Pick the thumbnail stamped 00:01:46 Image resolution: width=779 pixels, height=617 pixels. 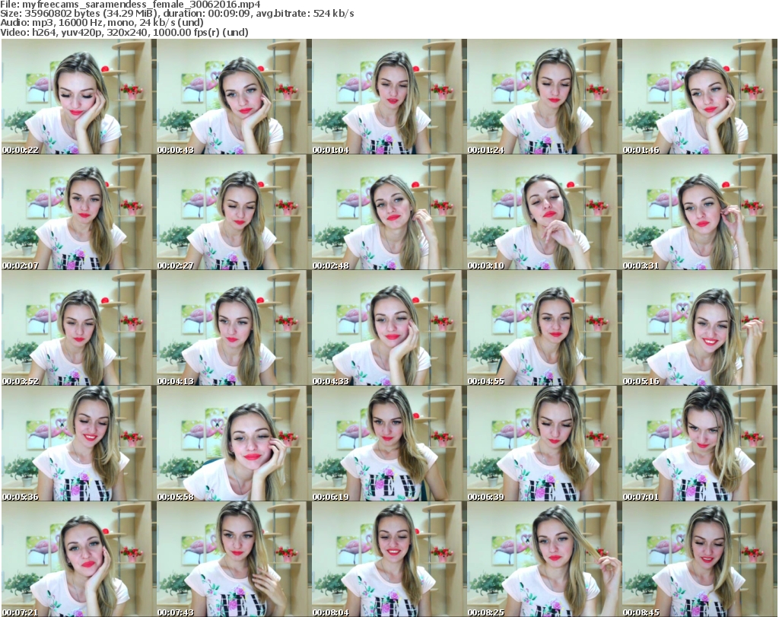click(x=700, y=97)
